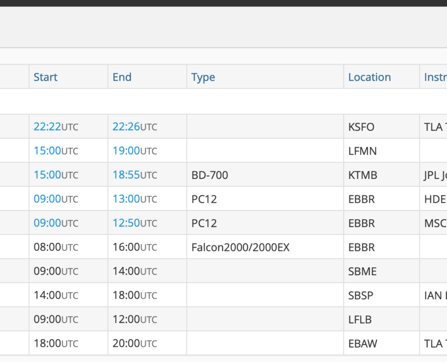Open the 22:26 UTC end time link
Screen dimensions: 447x362
tap(126, 127)
